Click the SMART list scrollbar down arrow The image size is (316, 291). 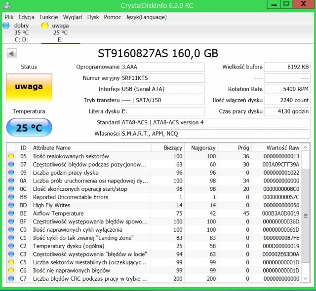306,279
